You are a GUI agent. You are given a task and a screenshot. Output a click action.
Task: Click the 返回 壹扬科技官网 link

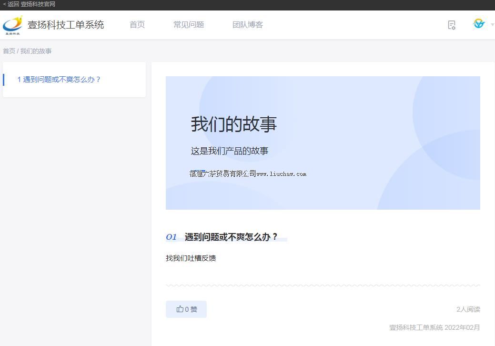pyautogui.click(x=29, y=4)
